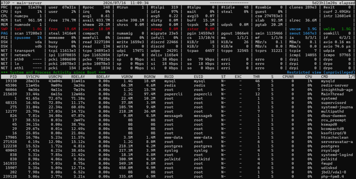Click the systemd-logind process command
356x179 pixels.
[337, 155]
